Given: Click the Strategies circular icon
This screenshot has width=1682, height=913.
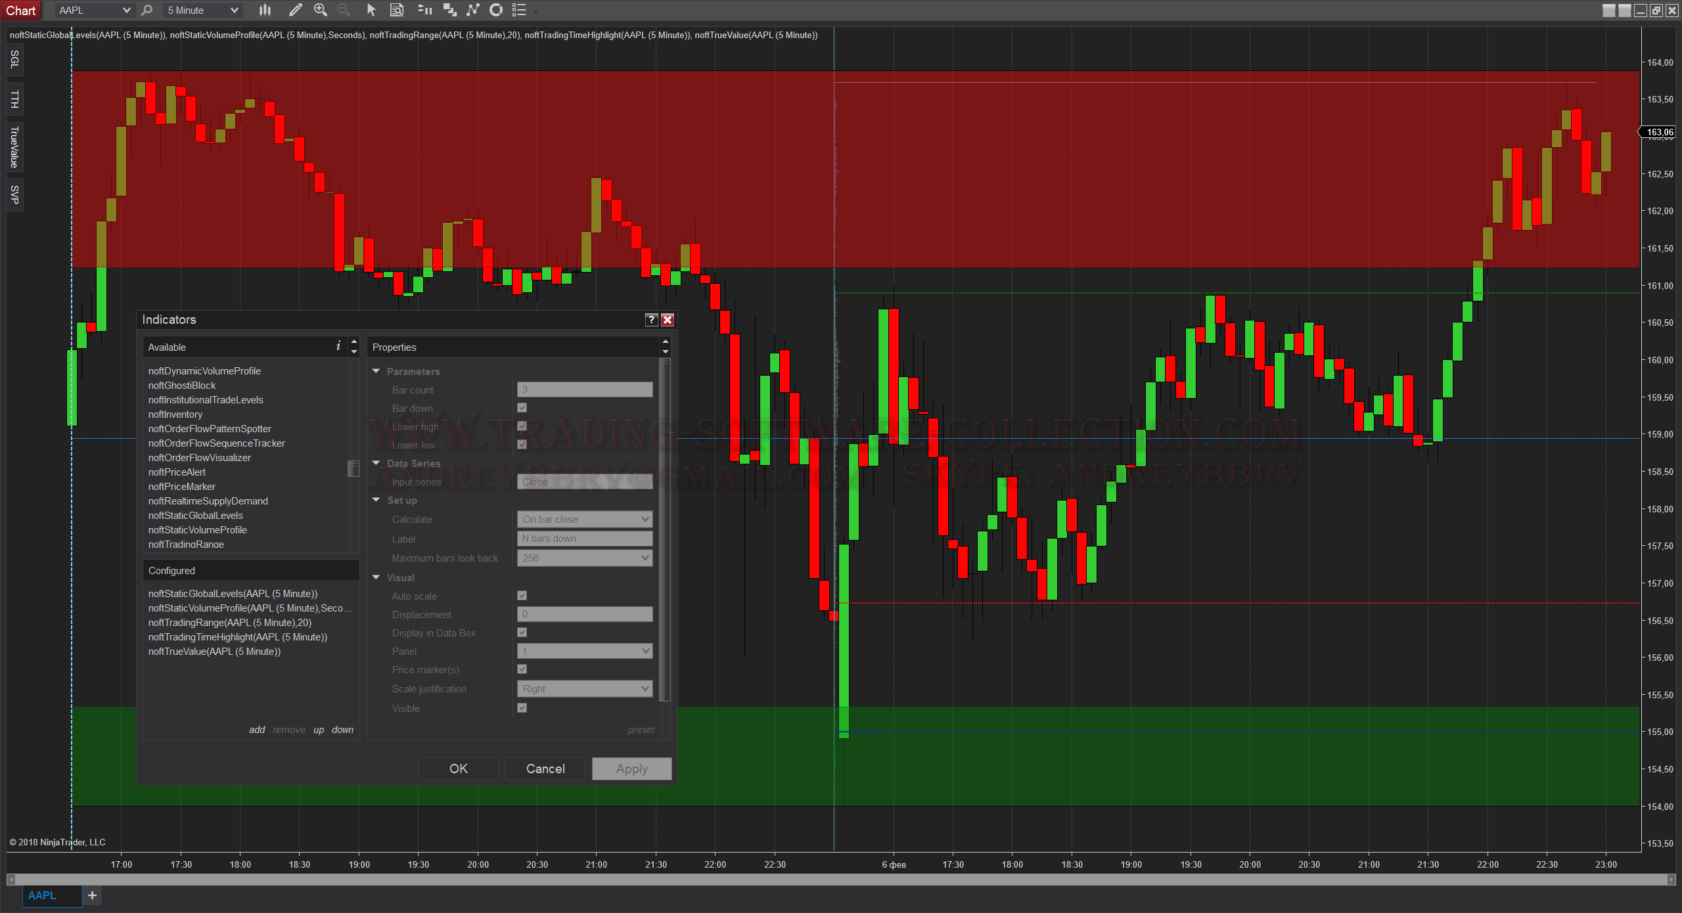Looking at the screenshot, I should 496,10.
